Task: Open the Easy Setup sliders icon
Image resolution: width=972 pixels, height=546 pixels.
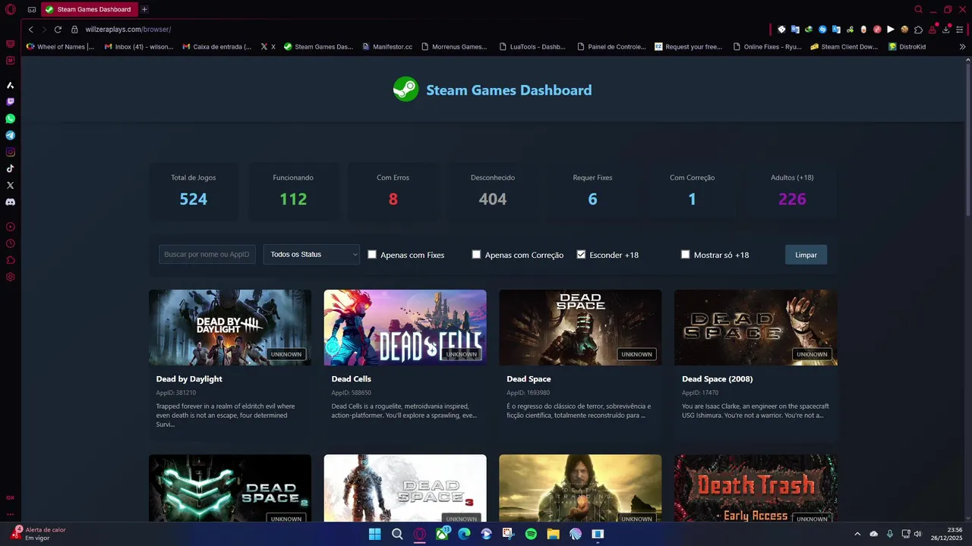Action: tap(960, 30)
